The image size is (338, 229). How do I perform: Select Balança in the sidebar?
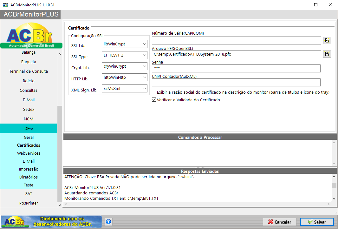click(29, 52)
